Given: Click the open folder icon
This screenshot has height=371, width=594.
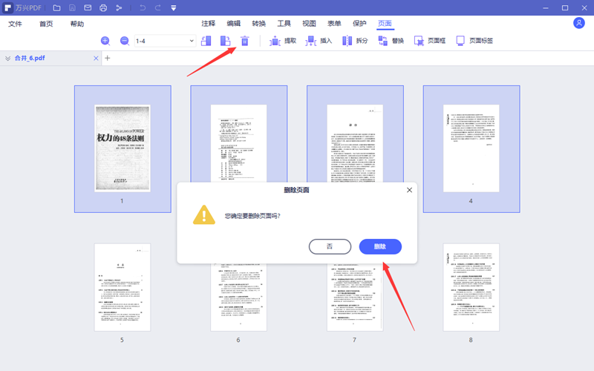Looking at the screenshot, I should 56,8.
